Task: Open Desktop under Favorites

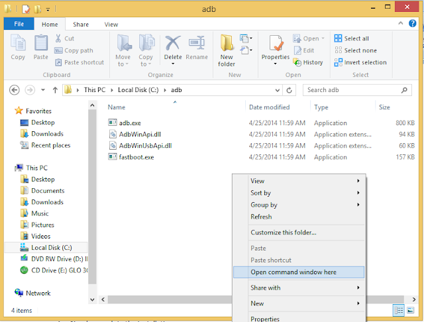Action: pos(37,123)
